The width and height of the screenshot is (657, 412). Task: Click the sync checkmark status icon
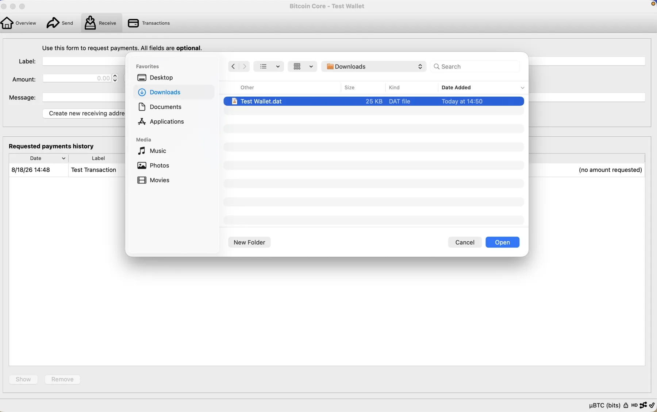(652, 405)
